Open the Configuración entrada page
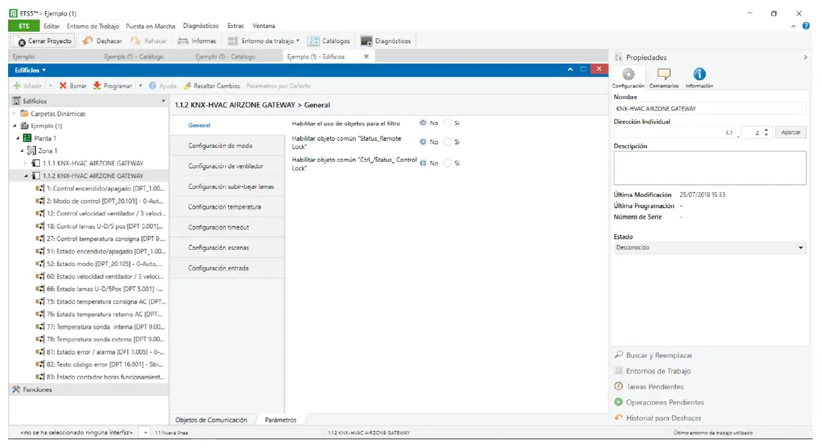The image size is (822, 448). (x=226, y=268)
